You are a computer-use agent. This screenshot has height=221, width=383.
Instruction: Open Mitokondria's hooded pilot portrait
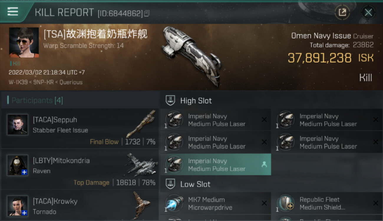(18, 165)
